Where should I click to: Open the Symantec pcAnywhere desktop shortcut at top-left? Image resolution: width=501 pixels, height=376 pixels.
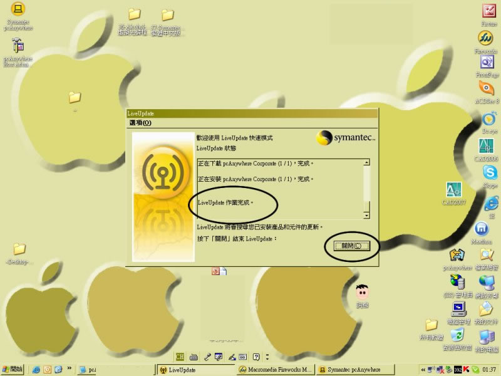(x=18, y=16)
